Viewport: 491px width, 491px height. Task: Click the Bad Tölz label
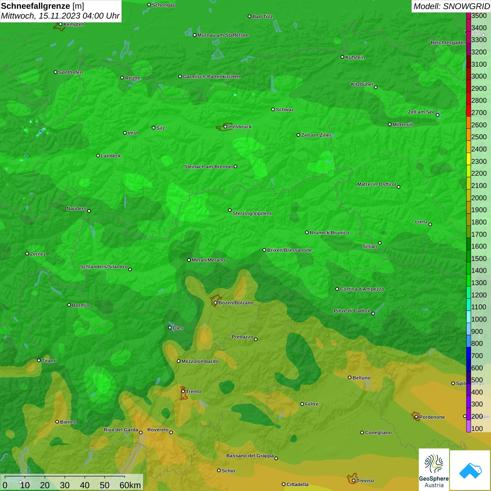click(x=263, y=16)
